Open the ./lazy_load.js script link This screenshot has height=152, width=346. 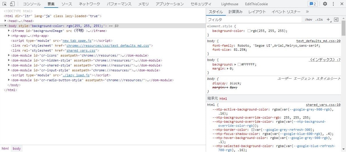point(76,75)
